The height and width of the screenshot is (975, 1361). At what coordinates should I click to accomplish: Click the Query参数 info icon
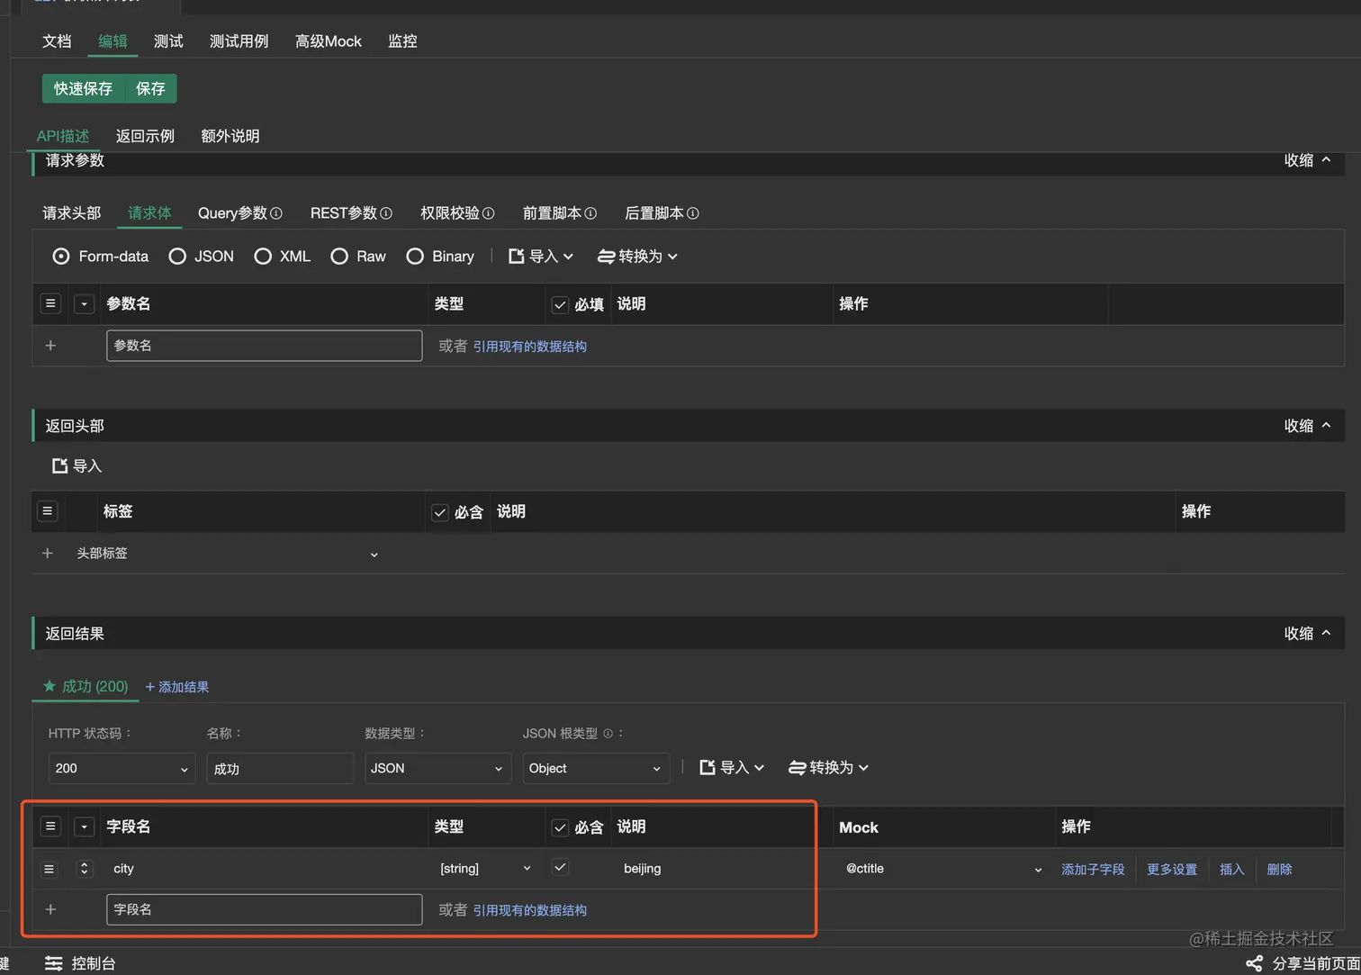click(276, 213)
